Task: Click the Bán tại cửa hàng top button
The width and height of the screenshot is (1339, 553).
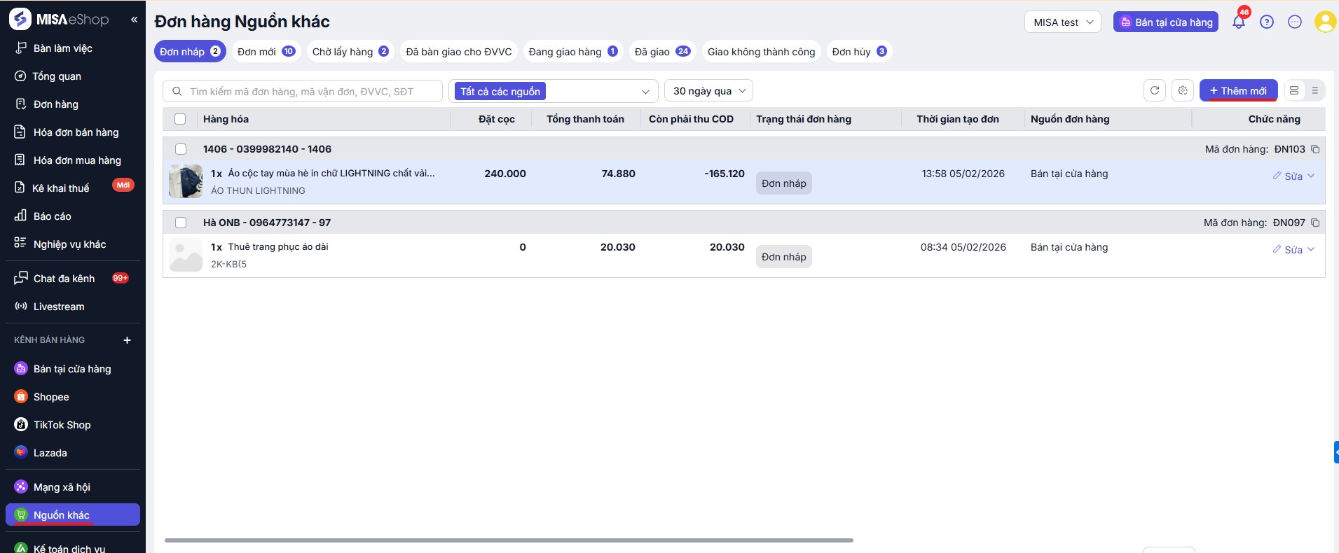Action: pyautogui.click(x=1166, y=22)
